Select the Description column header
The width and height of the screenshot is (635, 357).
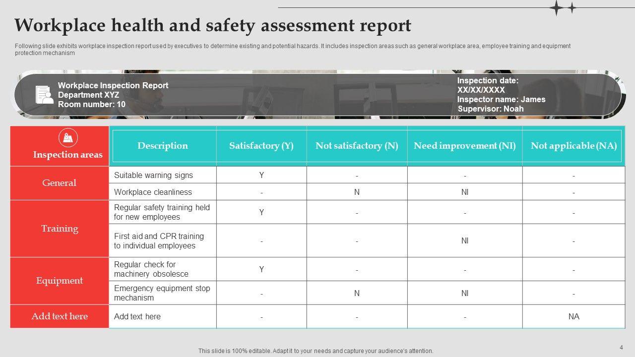[x=163, y=146]
